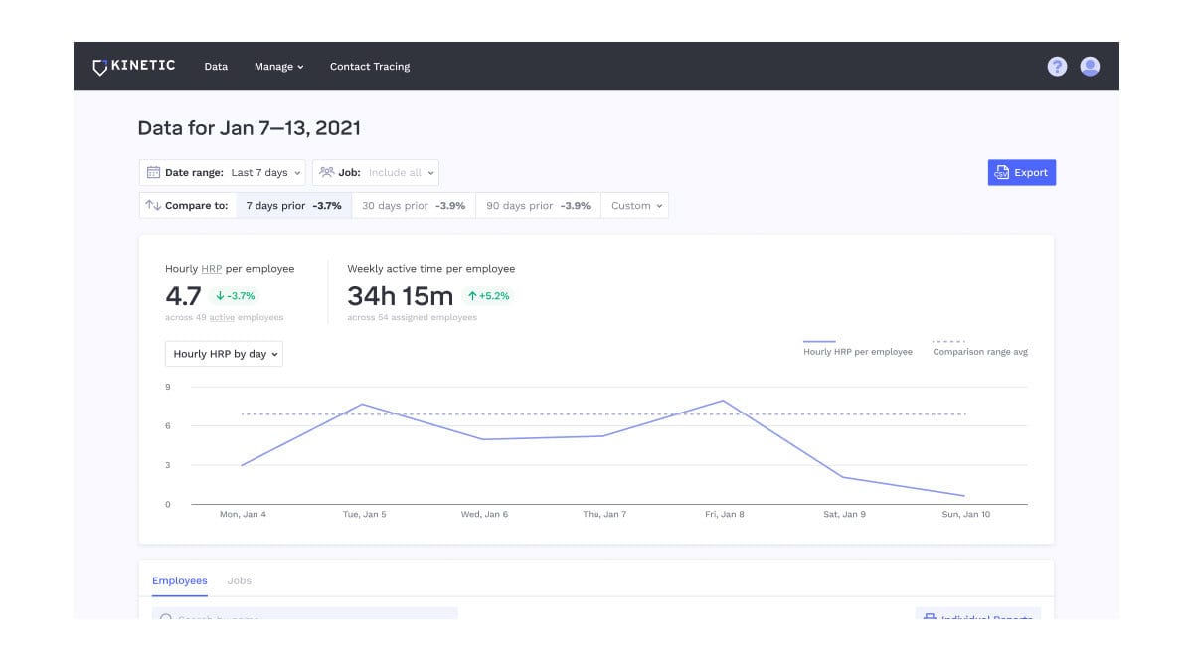Click 'Weekly active time per employee' label
This screenshot has width=1193, height=660.
(x=430, y=269)
